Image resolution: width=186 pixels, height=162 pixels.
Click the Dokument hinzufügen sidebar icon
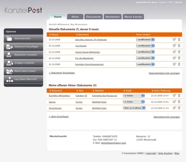point(10,47)
